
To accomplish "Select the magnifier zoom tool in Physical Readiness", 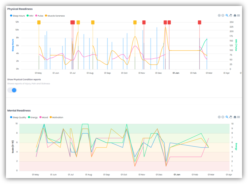I will coord(227,15).
